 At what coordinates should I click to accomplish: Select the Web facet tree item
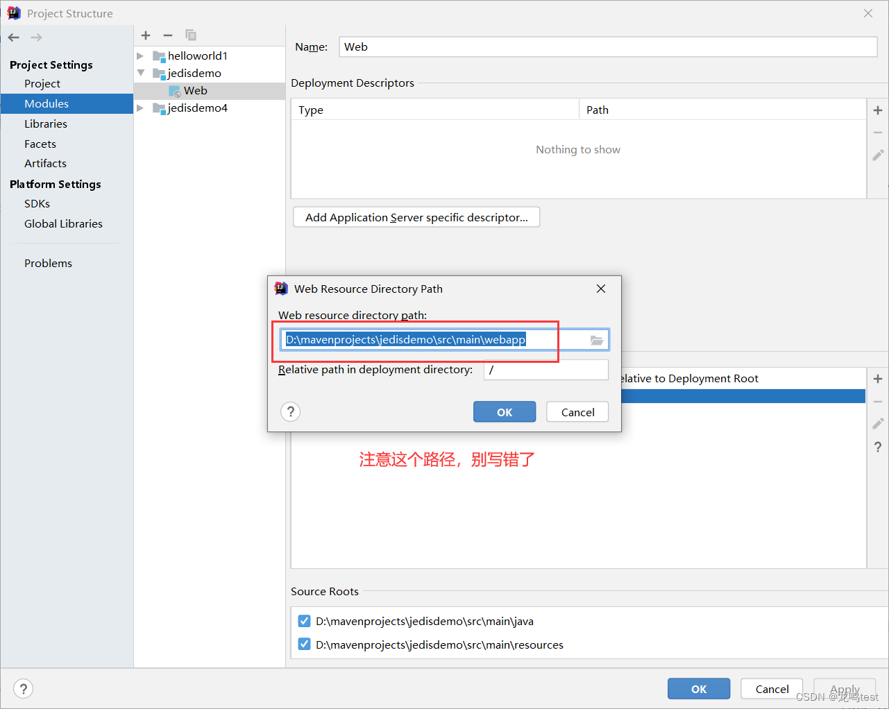pyautogui.click(x=210, y=91)
